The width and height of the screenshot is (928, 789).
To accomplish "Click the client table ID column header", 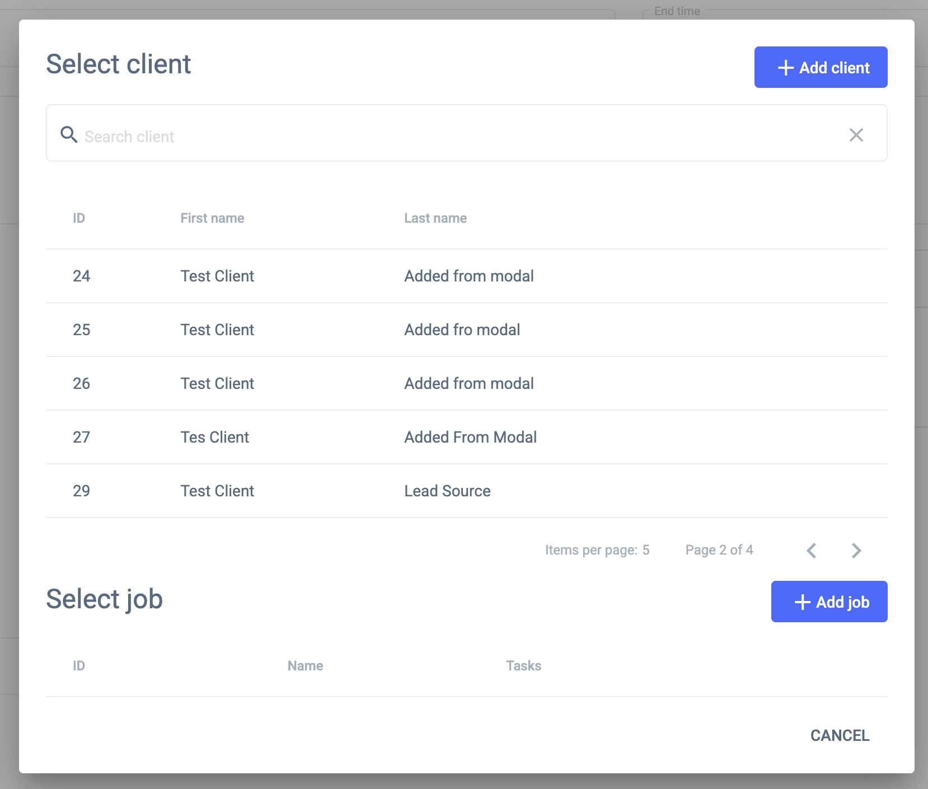I will pyautogui.click(x=79, y=218).
